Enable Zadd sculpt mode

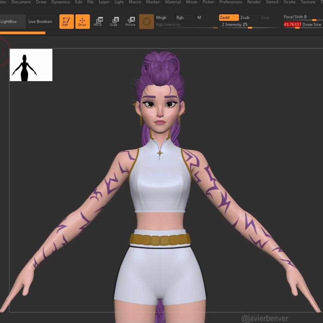(x=229, y=18)
